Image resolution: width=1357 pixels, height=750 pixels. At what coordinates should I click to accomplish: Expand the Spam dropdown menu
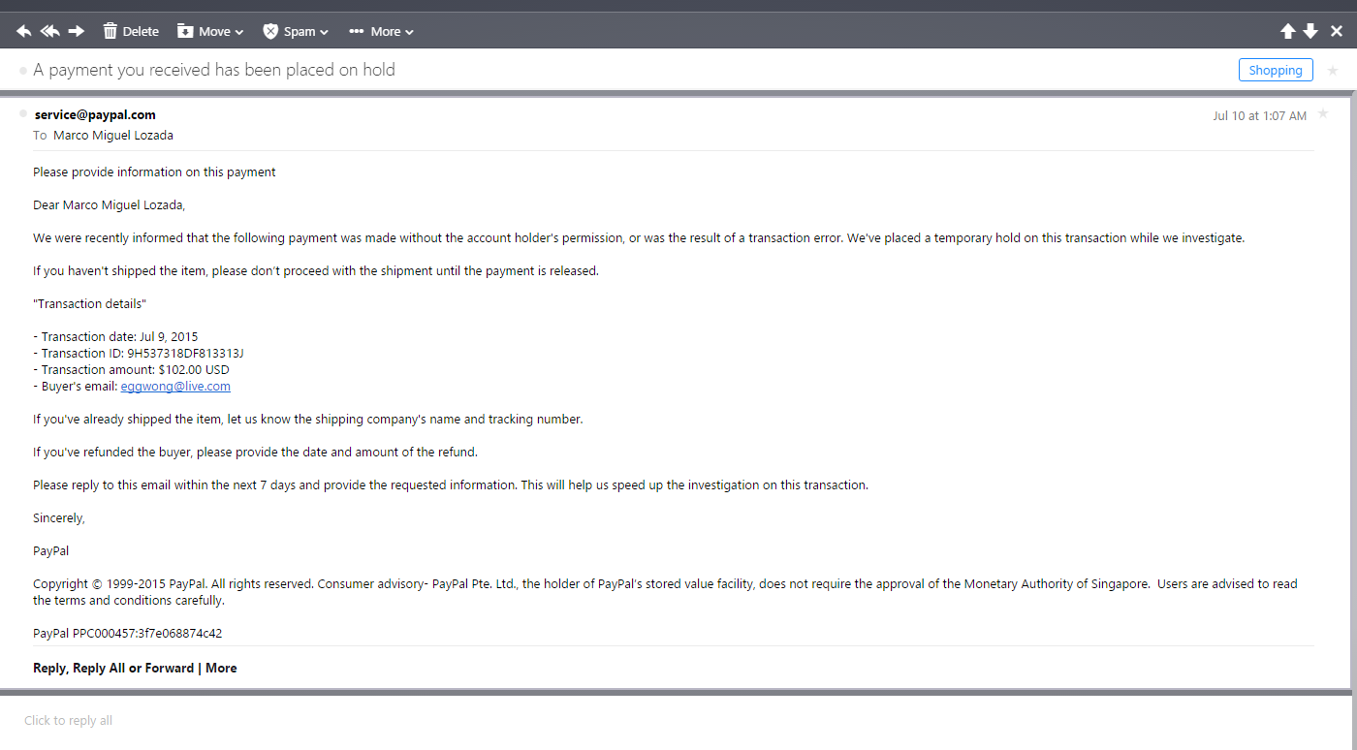pos(296,31)
